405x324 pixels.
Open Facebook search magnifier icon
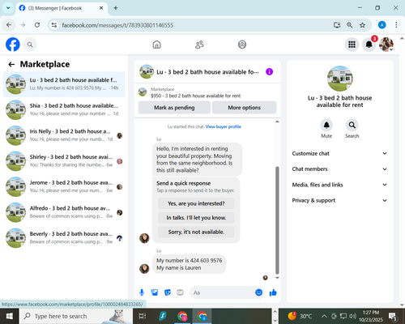click(30, 45)
